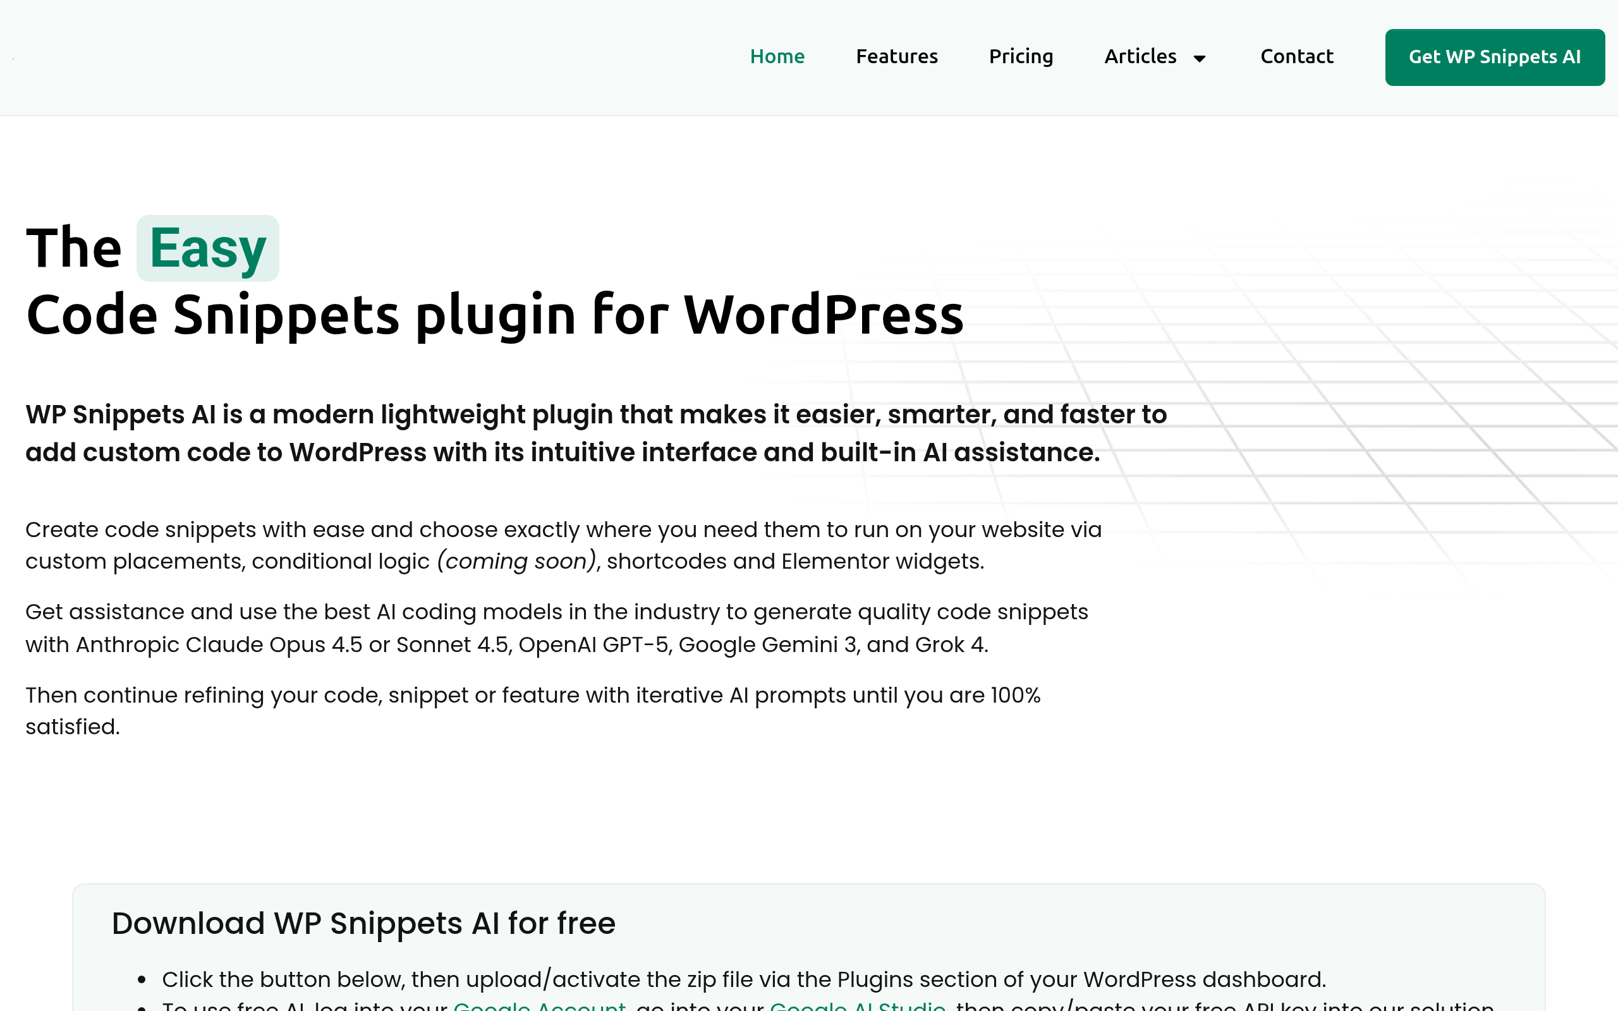Screen dimensions: 1618x1011
Task: Open the Features page
Action: tap(897, 57)
